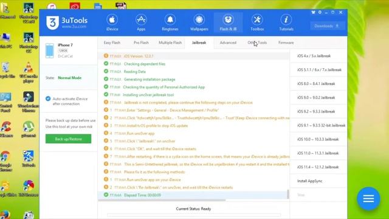389x219 pixels.
Task: Open the Ringtones section
Action: point(170,23)
